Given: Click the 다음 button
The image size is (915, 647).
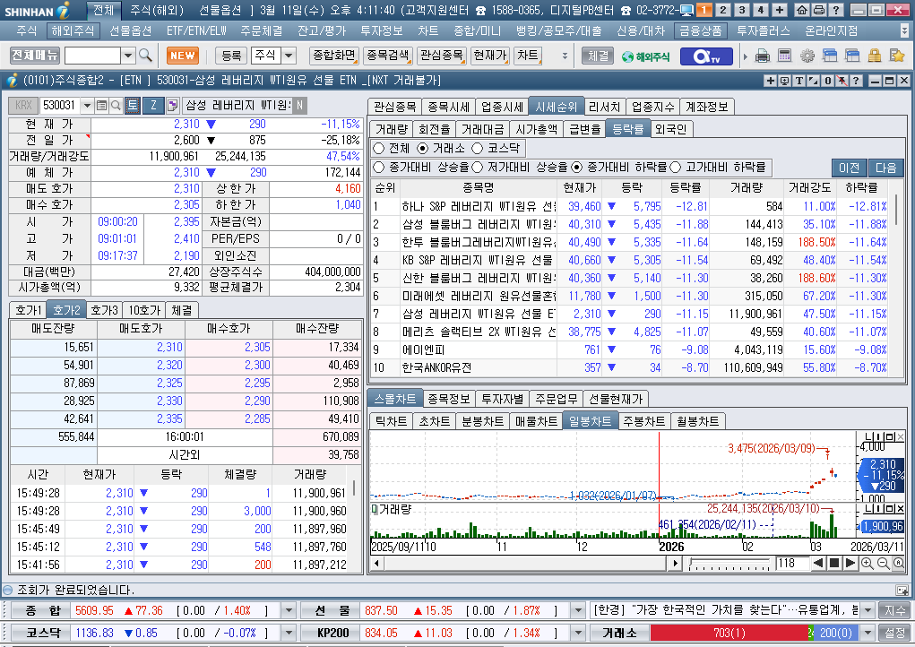Looking at the screenshot, I should (x=885, y=168).
